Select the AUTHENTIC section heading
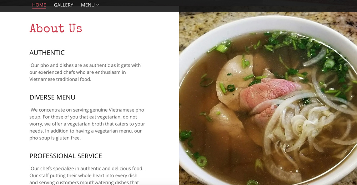Screen dimensions: 357x185 point(47,53)
